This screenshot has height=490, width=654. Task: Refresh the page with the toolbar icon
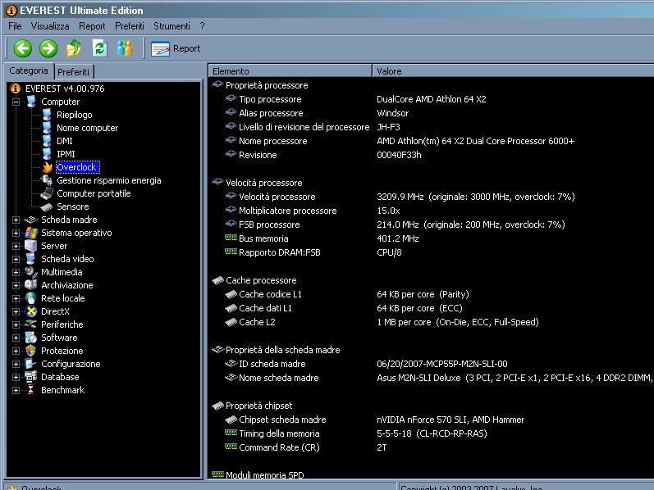coord(99,48)
